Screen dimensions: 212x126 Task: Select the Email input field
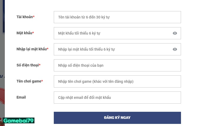click(117, 98)
